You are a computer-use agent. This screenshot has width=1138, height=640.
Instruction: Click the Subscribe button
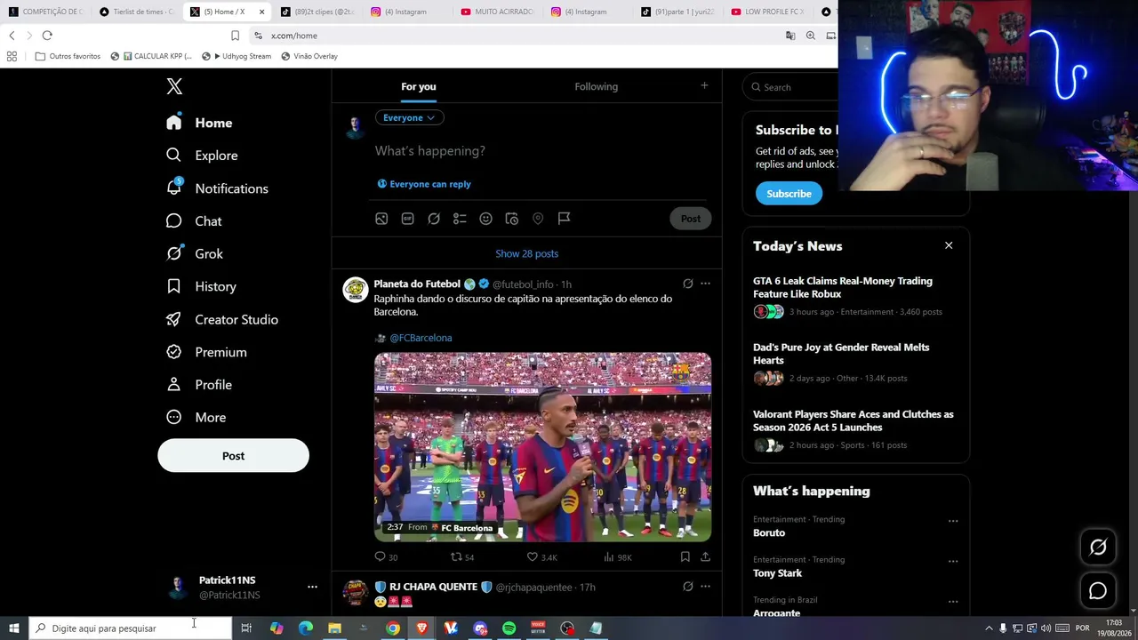coord(789,194)
